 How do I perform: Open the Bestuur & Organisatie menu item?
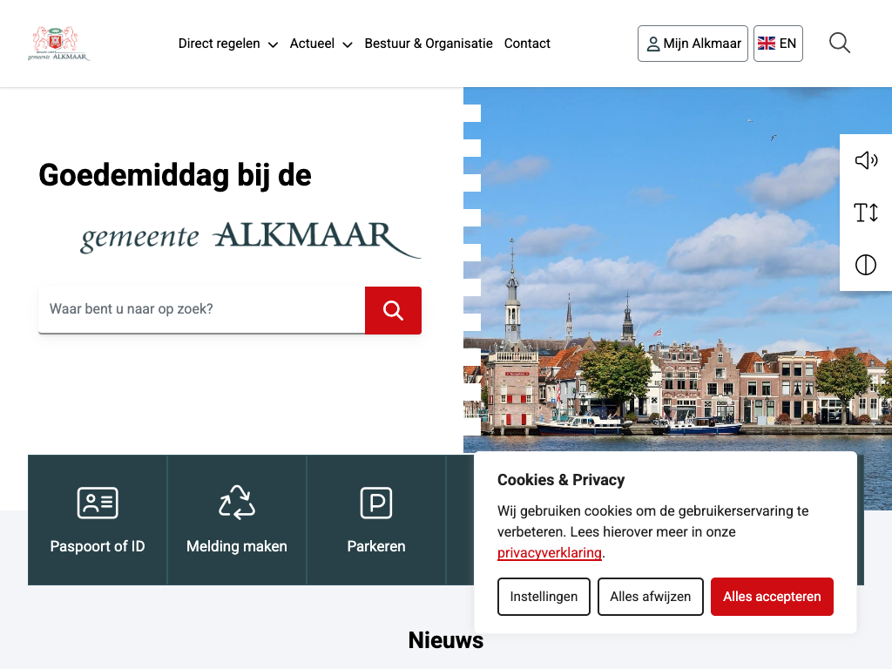429,44
